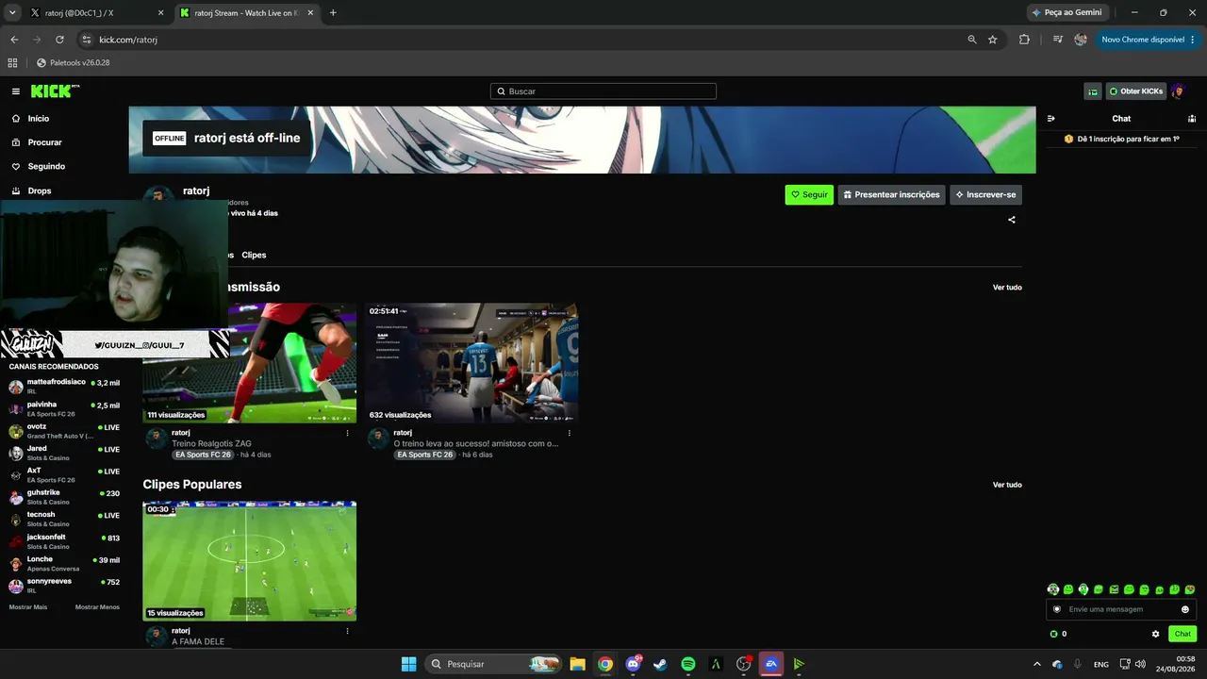Click Ver tudo for Clipes Populares

pyautogui.click(x=1007, y=486)
